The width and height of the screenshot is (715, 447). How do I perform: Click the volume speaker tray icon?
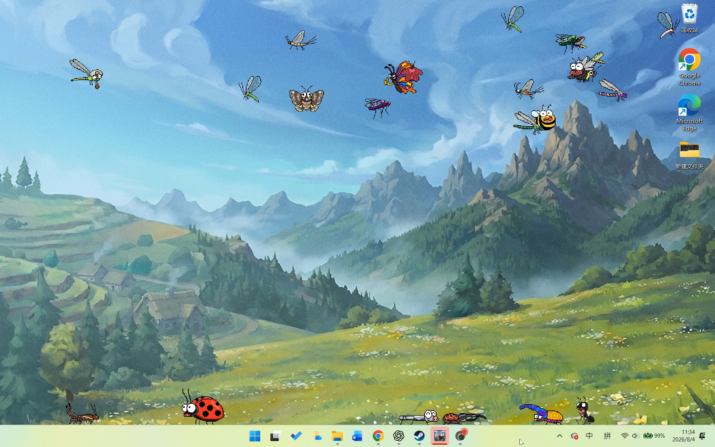tap(635, 436)
